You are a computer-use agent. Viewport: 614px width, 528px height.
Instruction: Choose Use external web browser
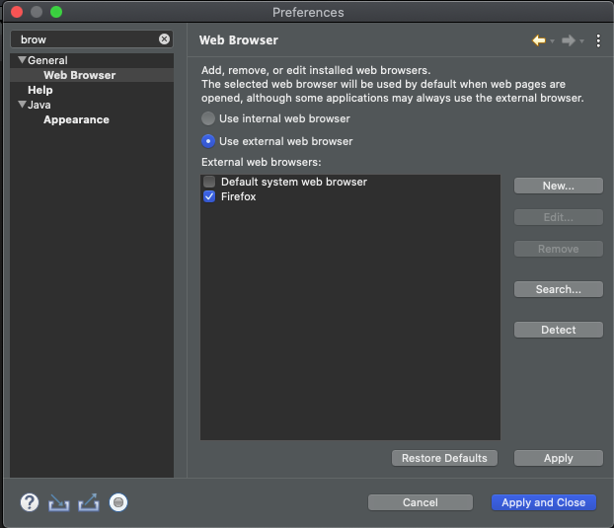pos(208,141)
